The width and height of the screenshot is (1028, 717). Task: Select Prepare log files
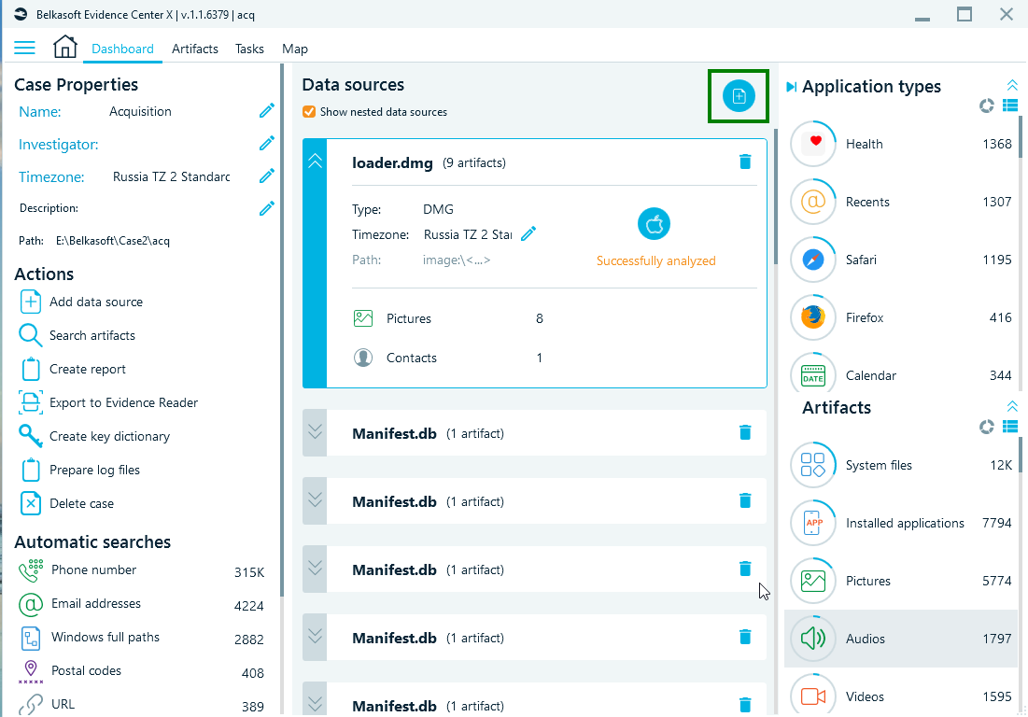coord(80,470)
